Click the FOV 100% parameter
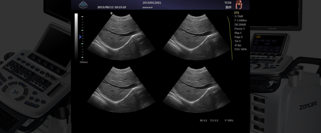 tap(240, 49)
